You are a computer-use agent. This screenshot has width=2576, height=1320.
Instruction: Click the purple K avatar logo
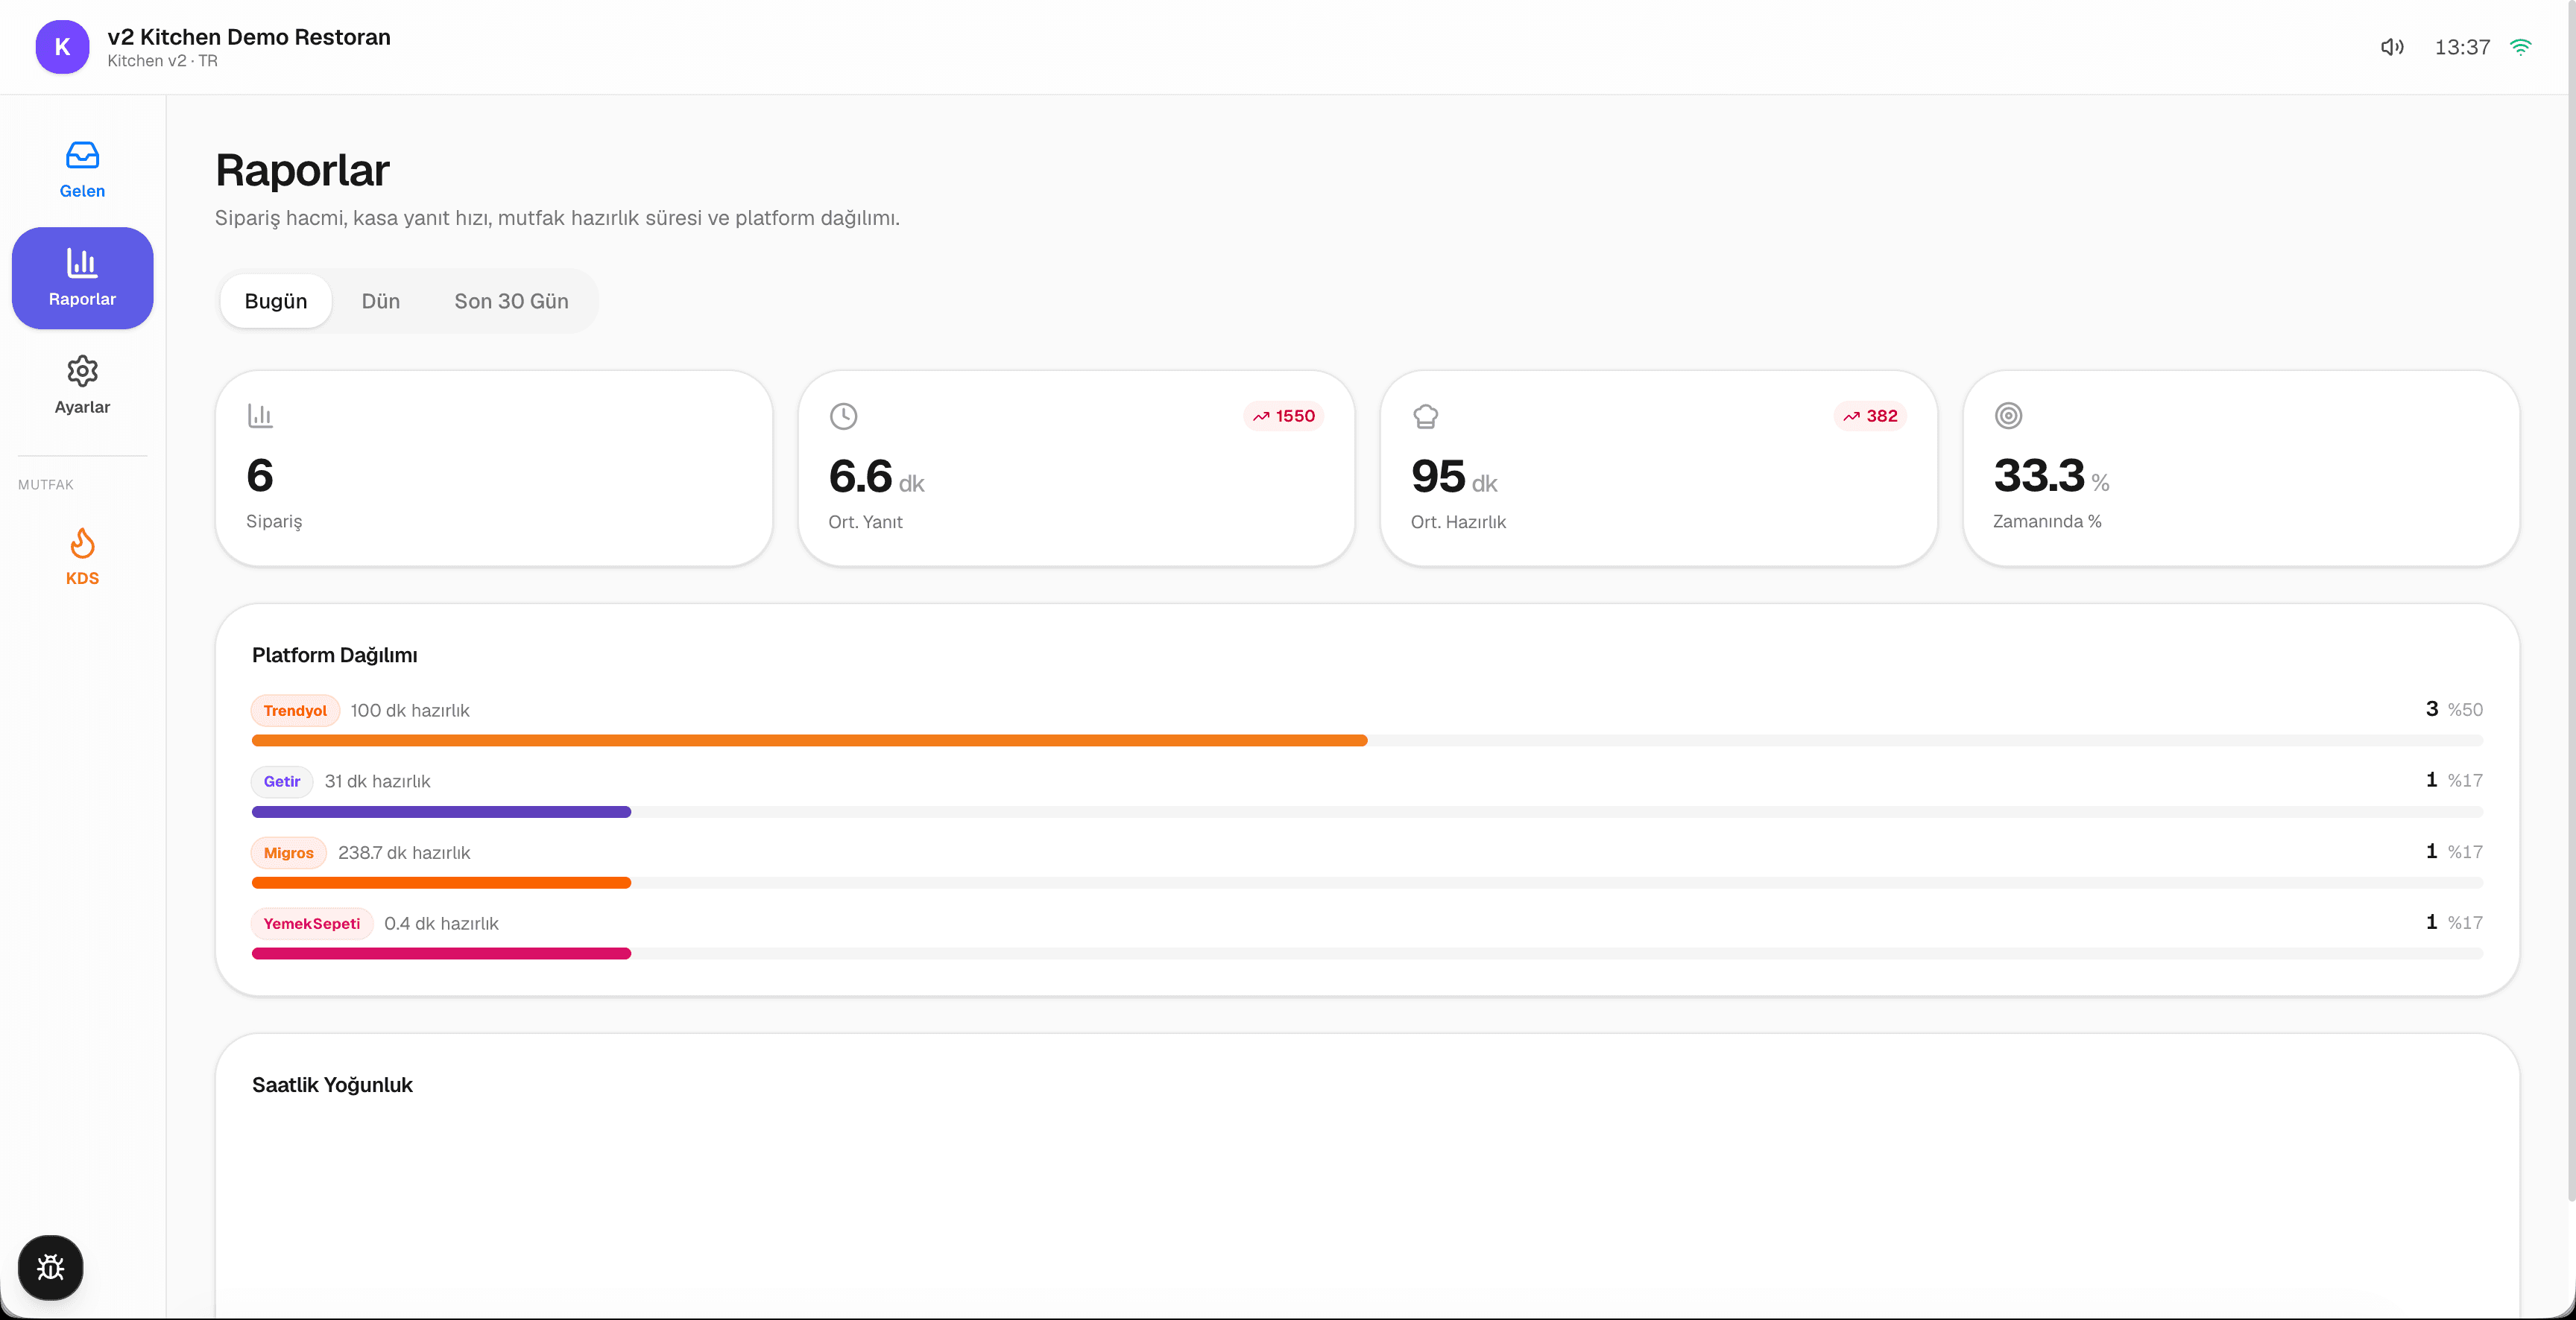point(62,47)
